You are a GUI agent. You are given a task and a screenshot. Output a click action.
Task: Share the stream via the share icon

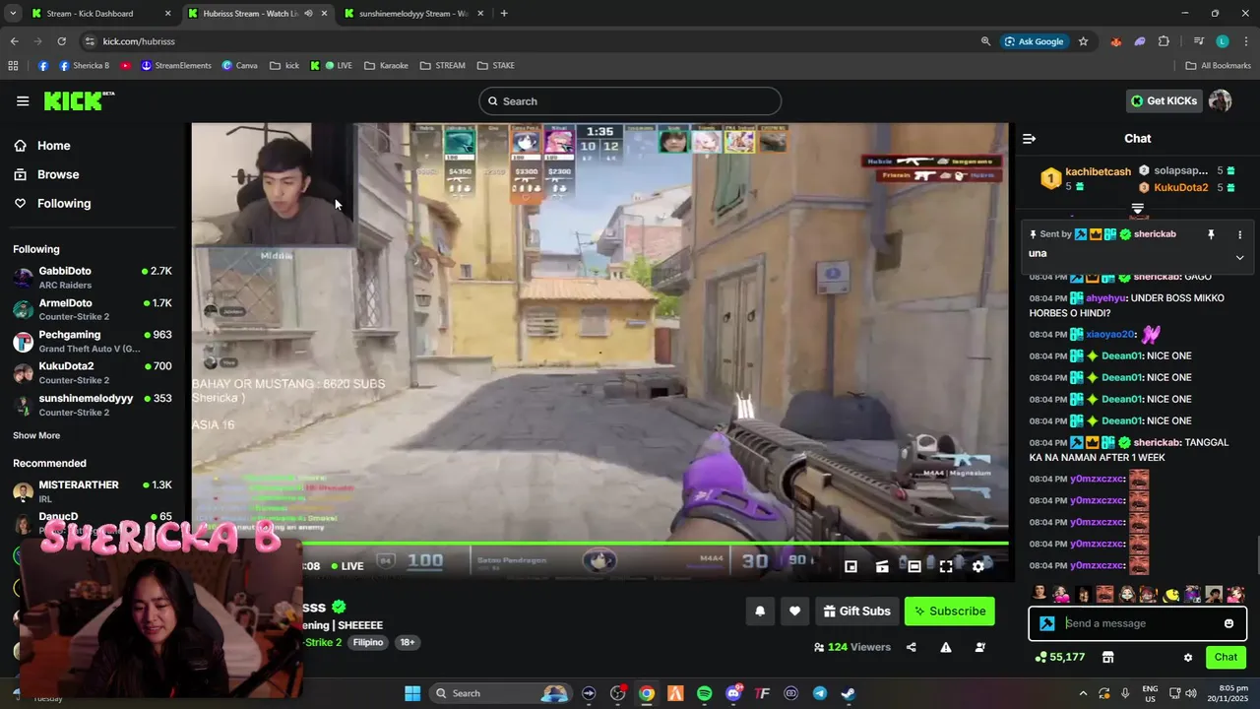[x=911, y=647]
